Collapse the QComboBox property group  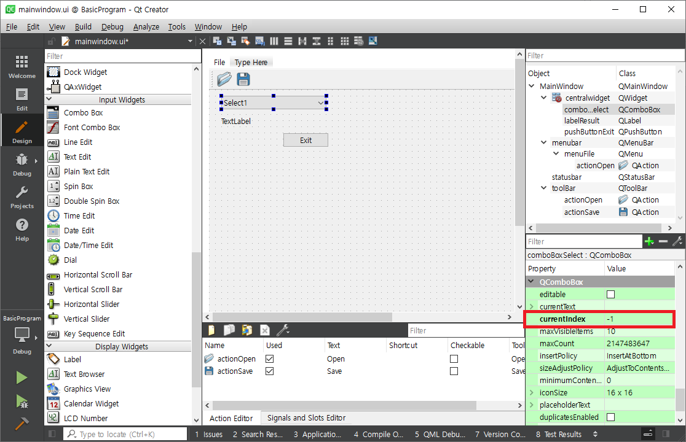pos(532,282)
